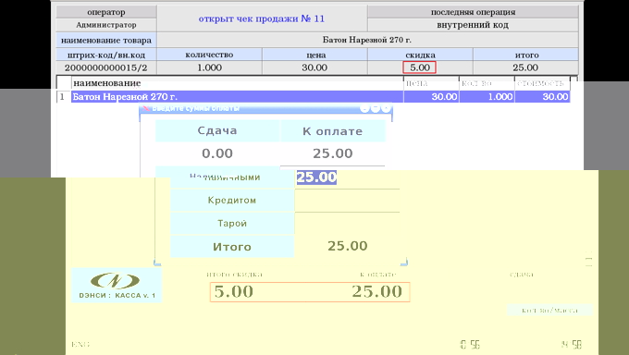The width and height of the screenshot is (629, 355).
Task: Select the Кредитом payment label
Action: (x=232, y=201)
